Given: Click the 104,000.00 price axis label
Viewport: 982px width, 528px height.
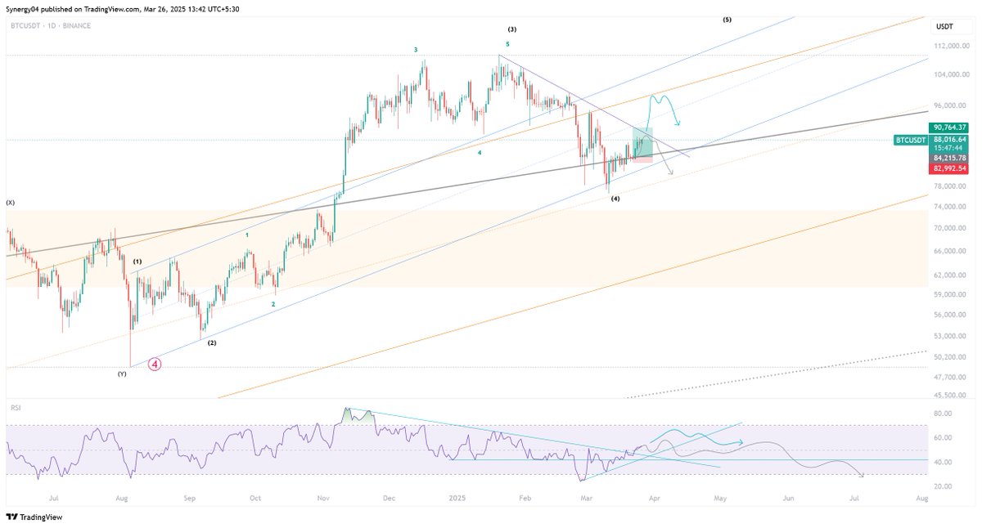Looking at the screenshot, I should (951, 74).
